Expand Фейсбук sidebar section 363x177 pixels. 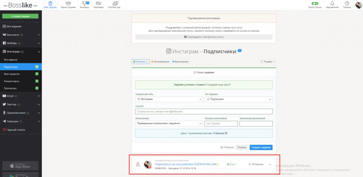[x=21, y=43]
